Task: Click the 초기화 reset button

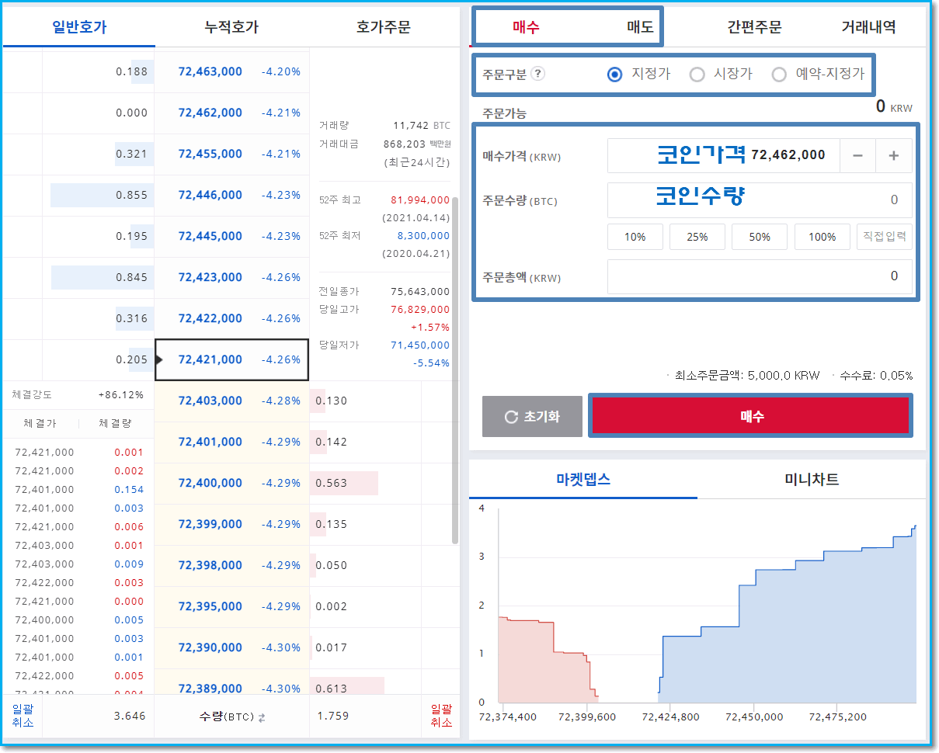Action: tap(532, 417)
